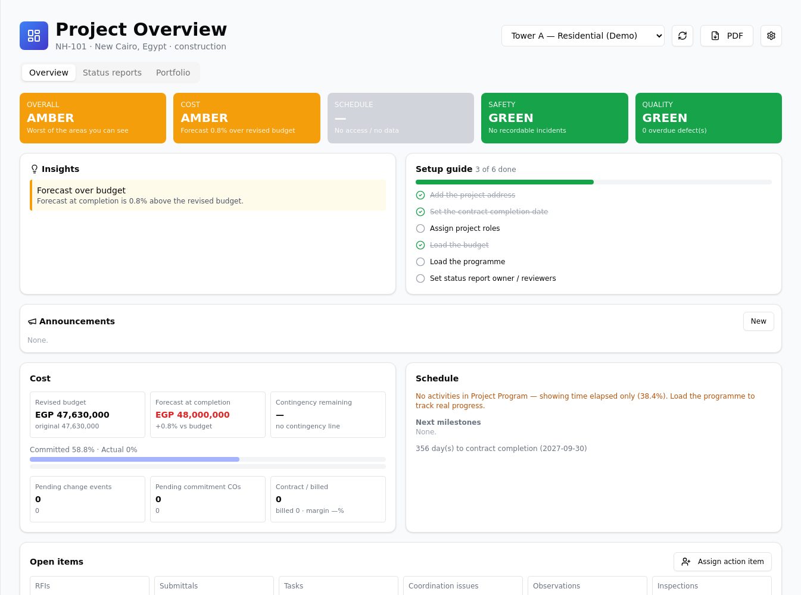Open the RFIs open items card
The image size is (801, 595).
[89, 586]
